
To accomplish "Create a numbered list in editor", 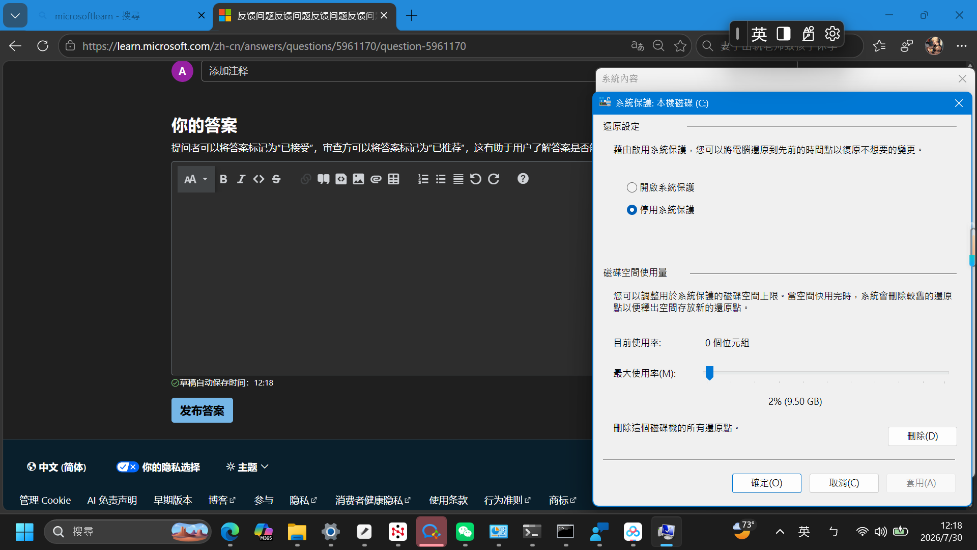I will 423,179.
